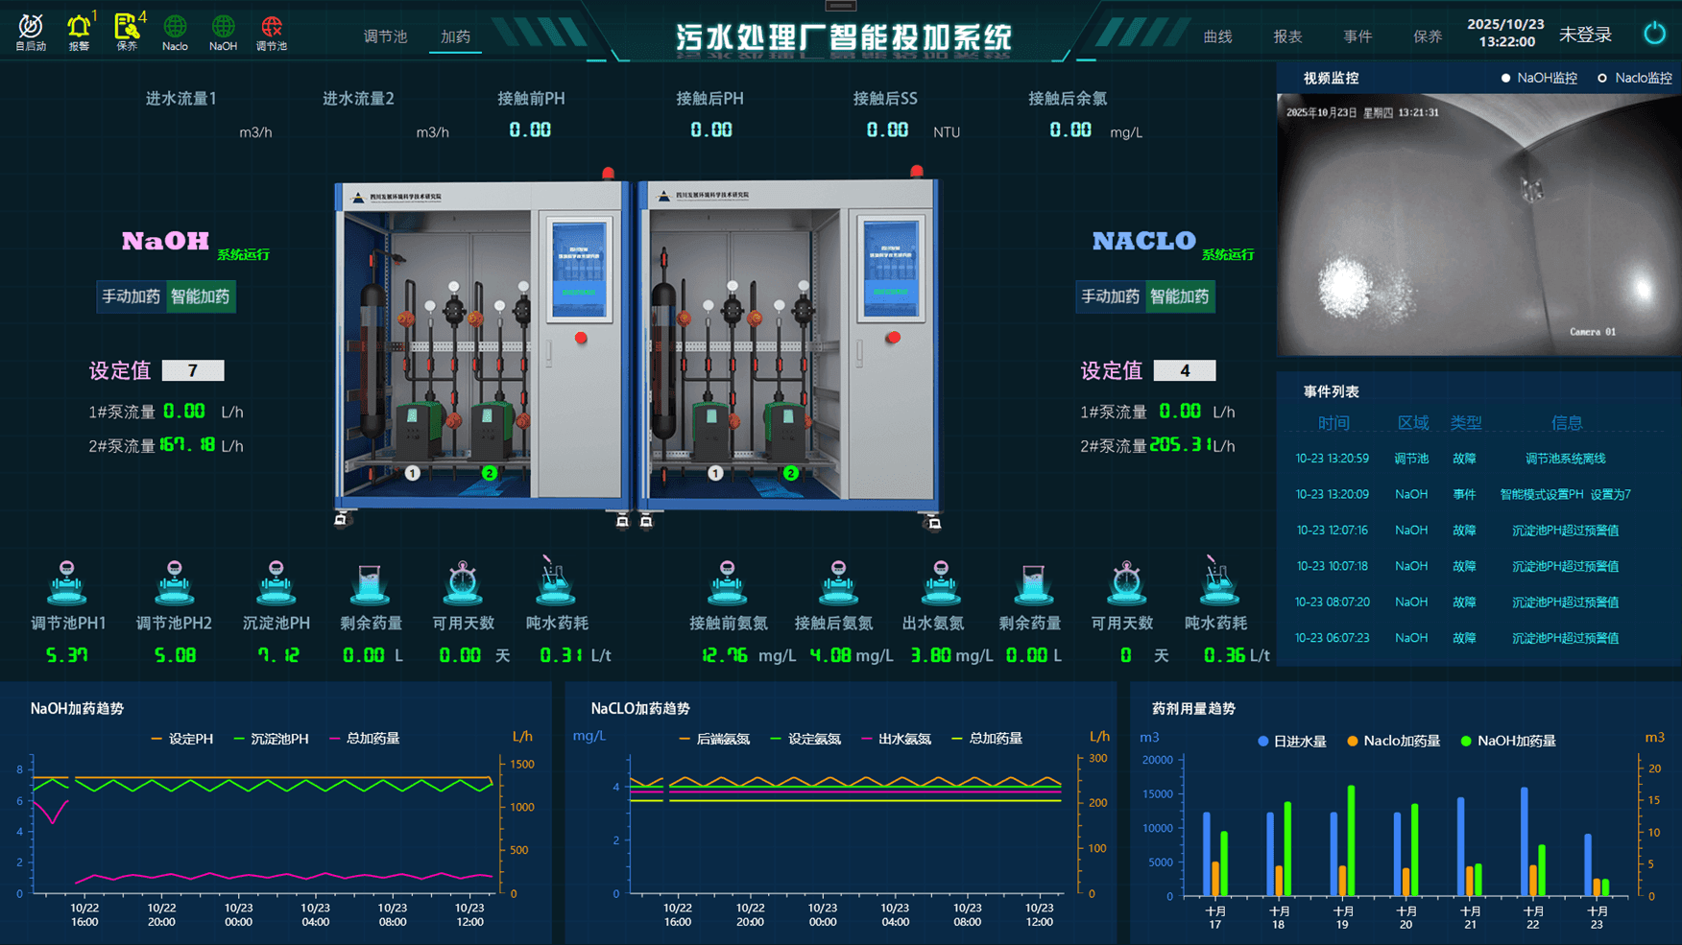Enable 智能加药 mode for NACLO
This screenshot has width=1682, height=945.
click(1180, 296)
